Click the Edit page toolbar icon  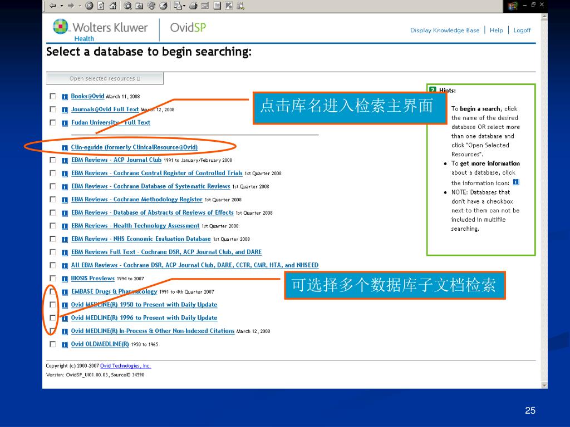tap(205, 6)
